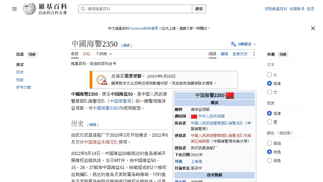The height and width of the screenshot is (182, 323).
Task: Open 中国海监东海总队 red link
Action: coord(101,142)
